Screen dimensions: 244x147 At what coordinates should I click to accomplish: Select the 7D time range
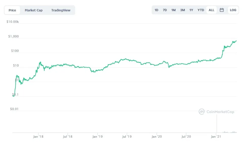tap(165, 10)
